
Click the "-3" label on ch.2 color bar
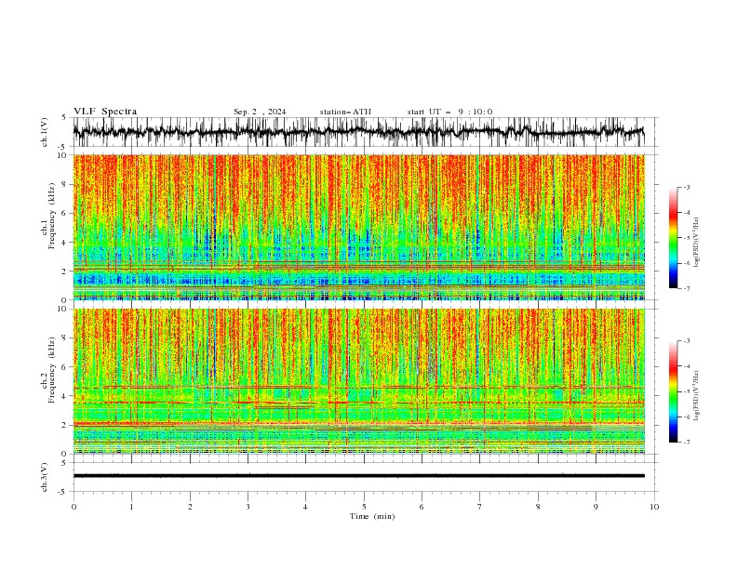tap(687, 341)
